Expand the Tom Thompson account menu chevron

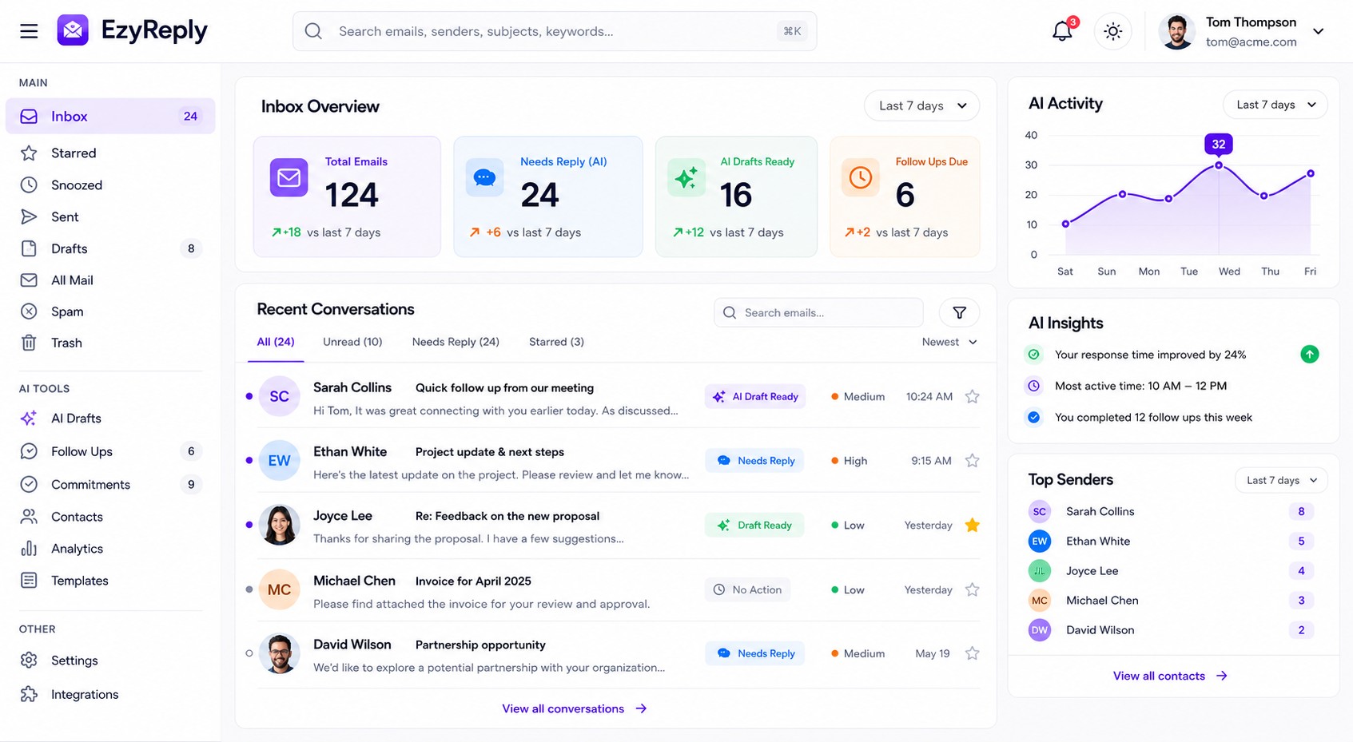[x=1319, y=31]
